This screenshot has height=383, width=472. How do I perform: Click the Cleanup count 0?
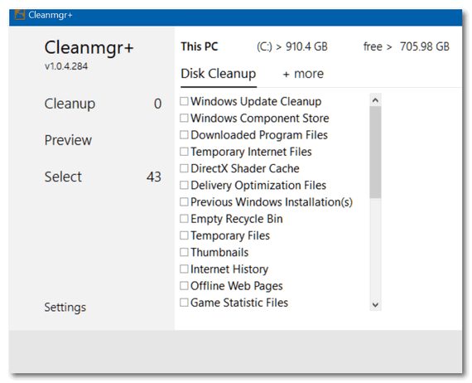(157, 104)
